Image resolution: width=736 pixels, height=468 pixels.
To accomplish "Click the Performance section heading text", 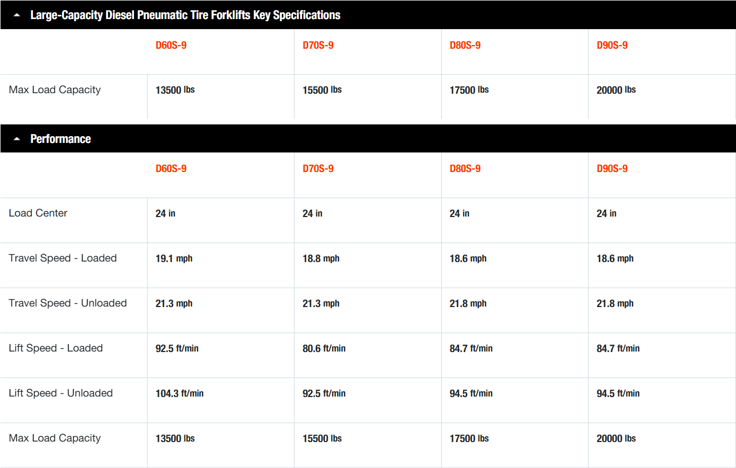I will tap(60, 139).
